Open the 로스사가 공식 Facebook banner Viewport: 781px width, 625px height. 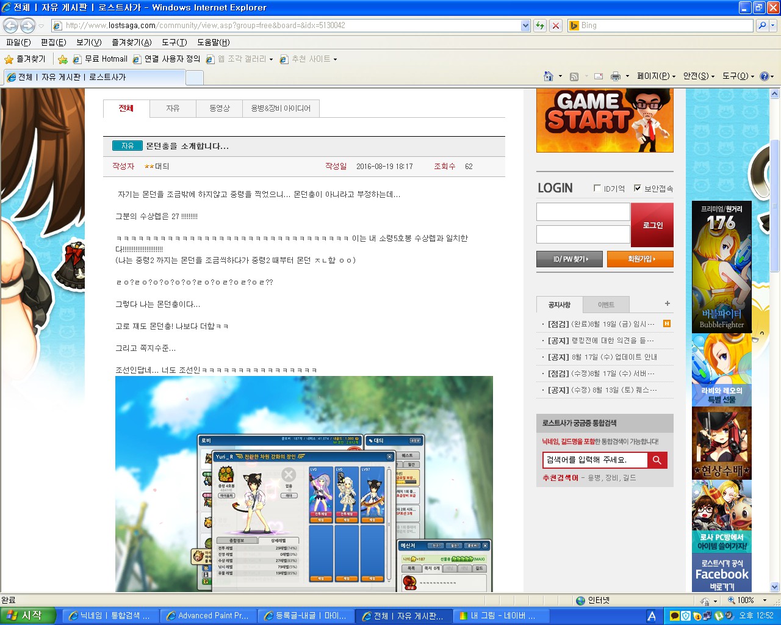click(721, 573)
